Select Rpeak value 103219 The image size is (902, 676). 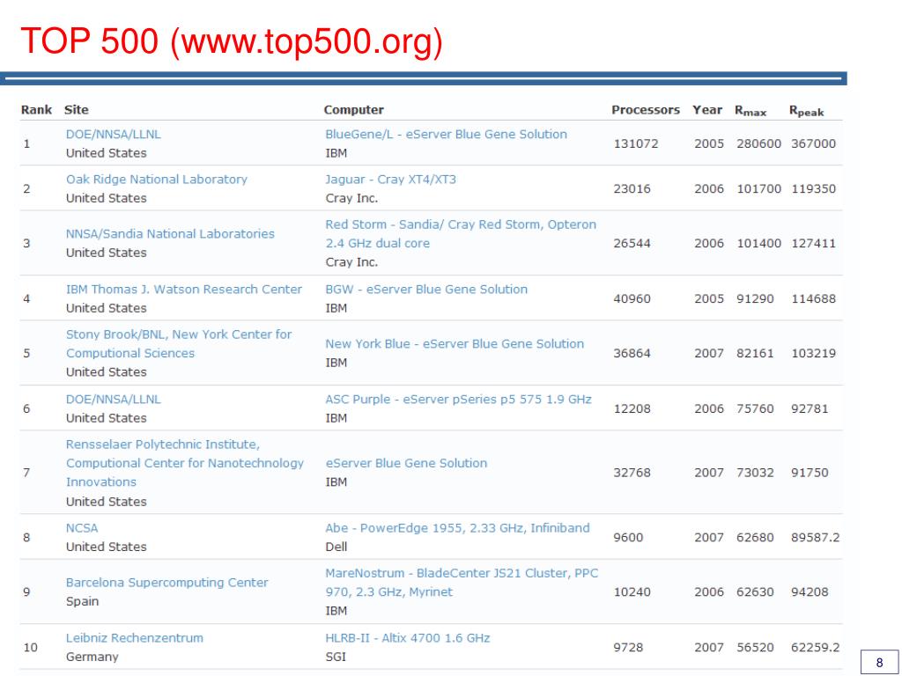click(813, 353)
